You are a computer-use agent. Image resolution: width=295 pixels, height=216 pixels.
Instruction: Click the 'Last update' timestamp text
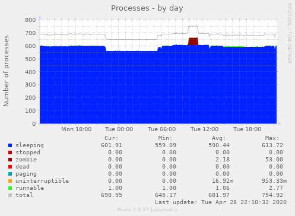221,202
